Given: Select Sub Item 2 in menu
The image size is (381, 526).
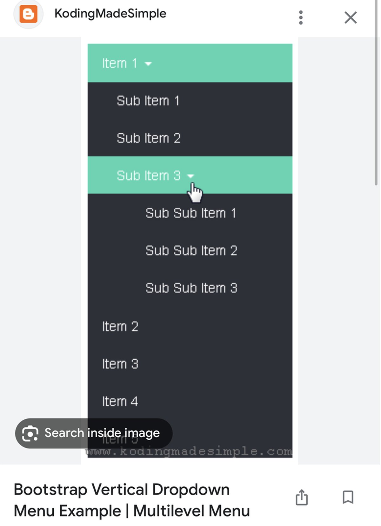Looking at the screenshot, I should click(149, 138).
